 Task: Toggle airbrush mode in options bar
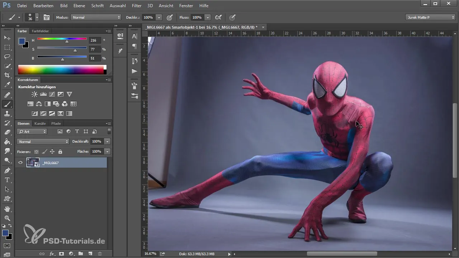[x=218, y=17]
